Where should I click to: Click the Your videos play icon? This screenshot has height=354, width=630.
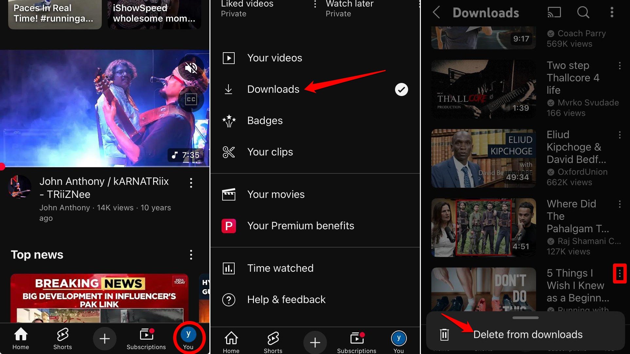coord(229,58)
